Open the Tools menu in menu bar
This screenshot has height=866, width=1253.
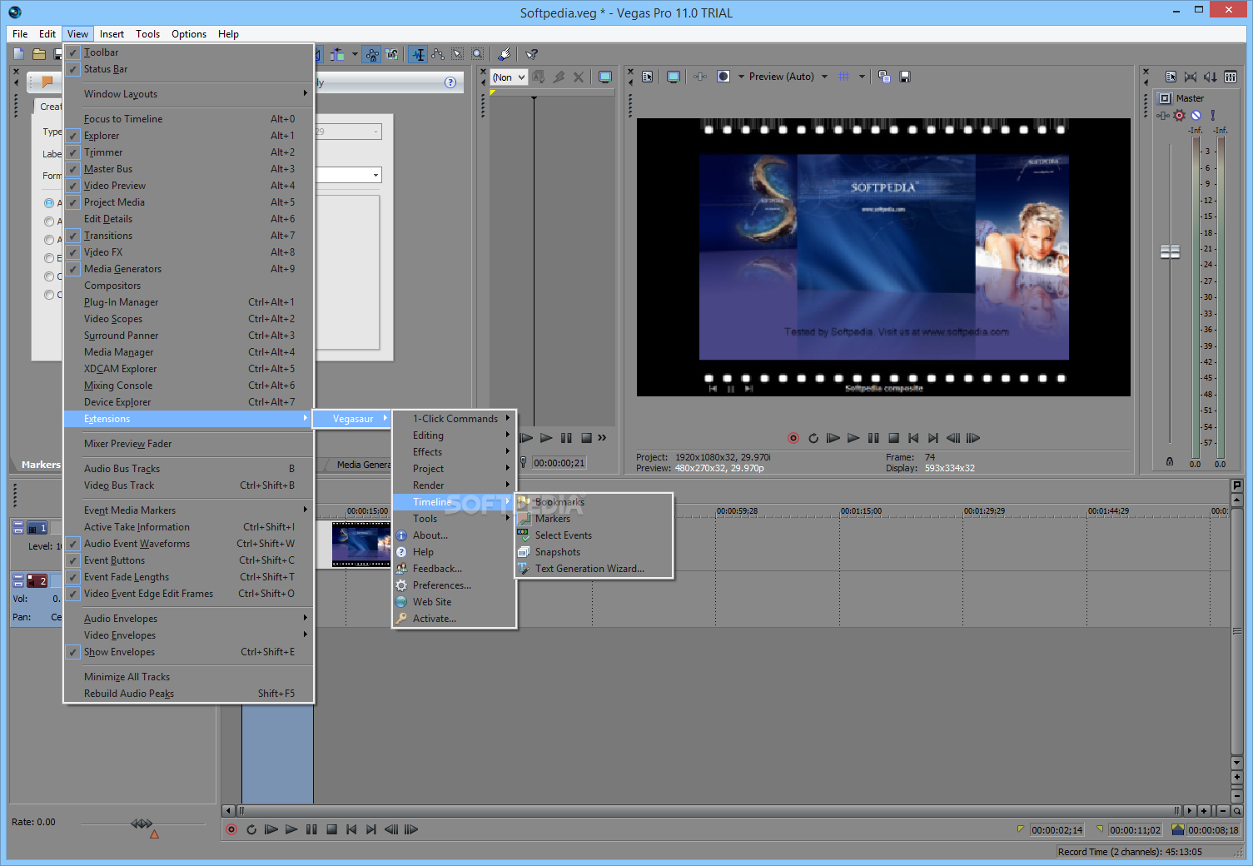(147, 34)
